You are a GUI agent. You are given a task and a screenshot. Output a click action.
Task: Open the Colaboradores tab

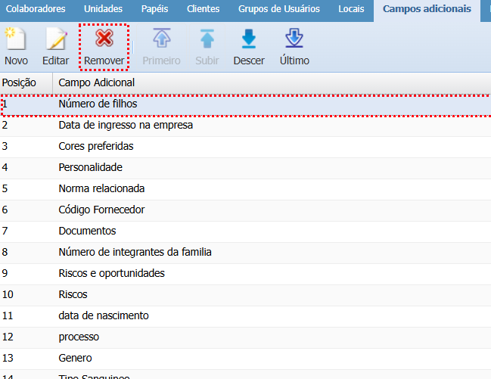(36, 9)
